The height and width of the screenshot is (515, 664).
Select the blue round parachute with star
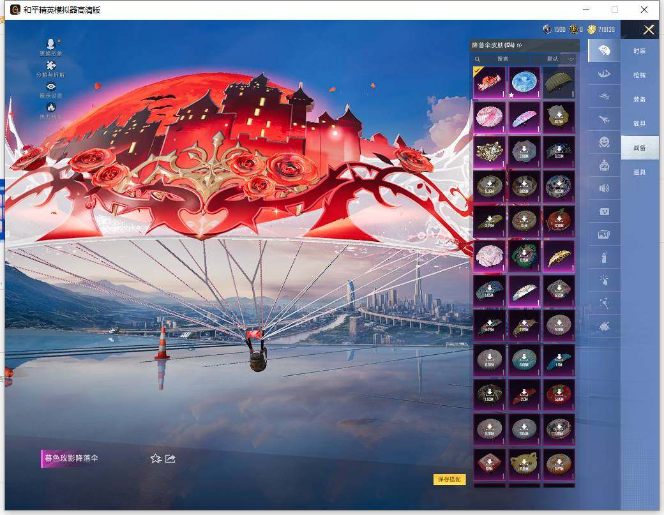tap(524, 82)
